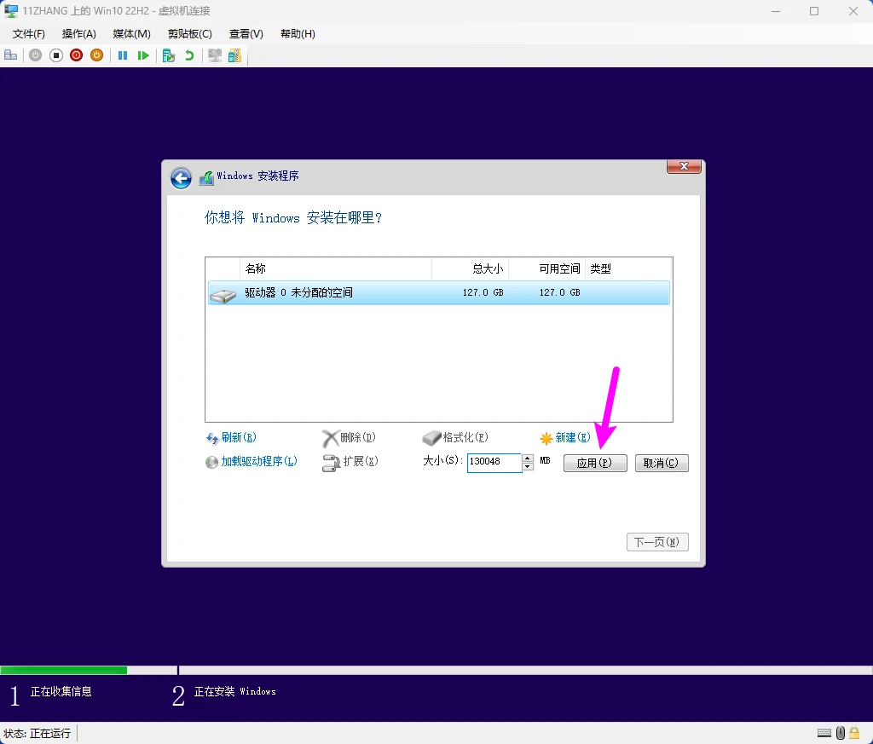Select the 驱动器 0 未分配的空间 row
This screenshot has height=744, width=873.
pos(439,292)
